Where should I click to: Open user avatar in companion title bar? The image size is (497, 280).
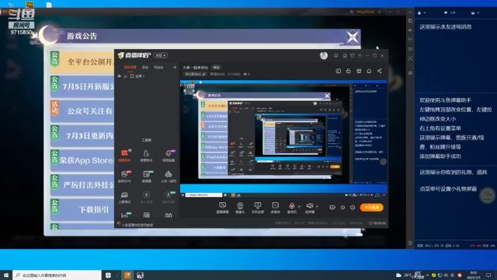point(324,55)
